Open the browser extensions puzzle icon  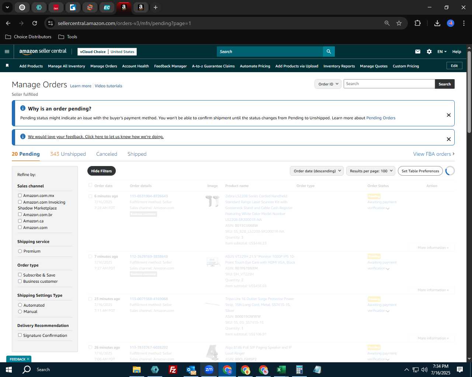tap(417, 23)
